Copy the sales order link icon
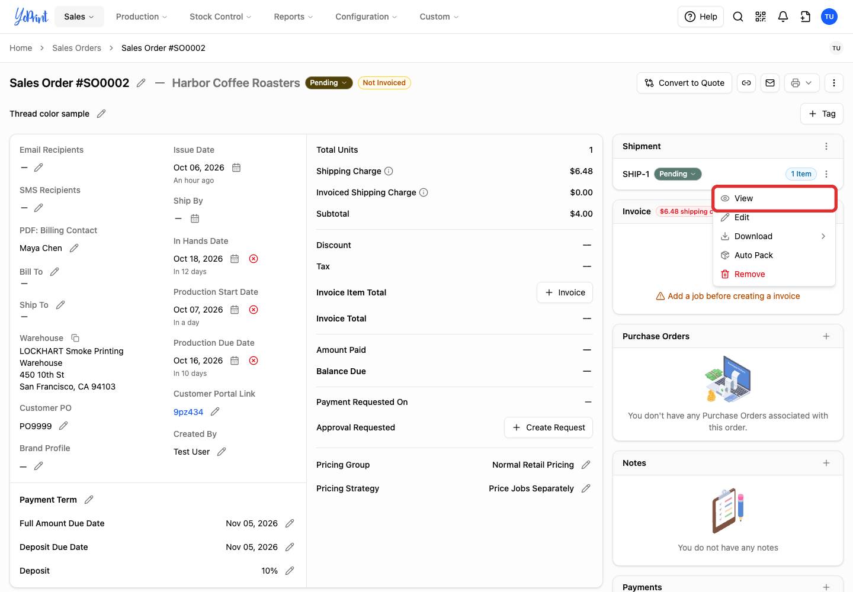 (x=746, y=83)
